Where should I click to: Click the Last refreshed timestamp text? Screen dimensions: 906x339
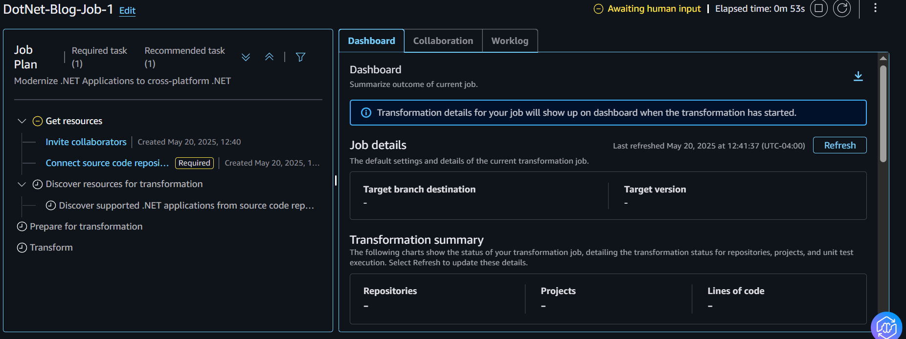pyautogui.click(x=709, y=146)
